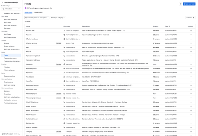Open actions menu for Approver groups row

(x=191, y=69)
